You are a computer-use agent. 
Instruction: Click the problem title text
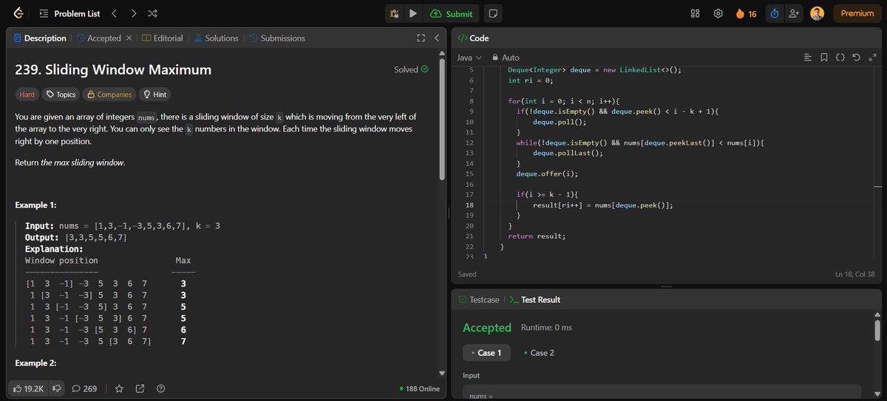(x=113, y=70)
